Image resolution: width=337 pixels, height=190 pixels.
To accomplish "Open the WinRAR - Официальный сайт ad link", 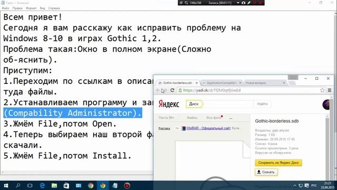I will pos(209,128).
